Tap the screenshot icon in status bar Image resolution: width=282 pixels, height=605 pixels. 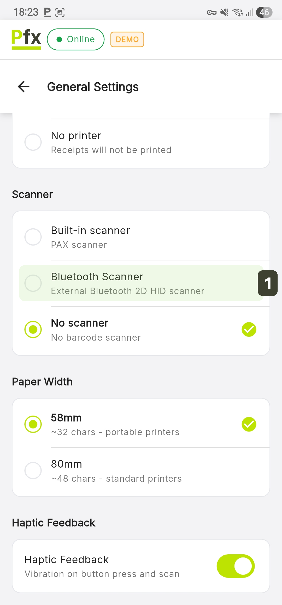point(60,12)
